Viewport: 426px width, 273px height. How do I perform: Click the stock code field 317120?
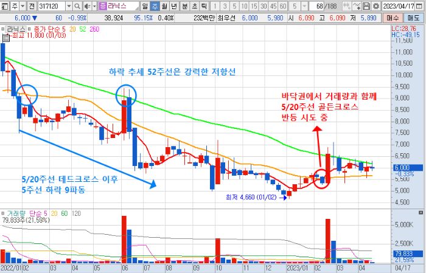click(x=52, y=5)
